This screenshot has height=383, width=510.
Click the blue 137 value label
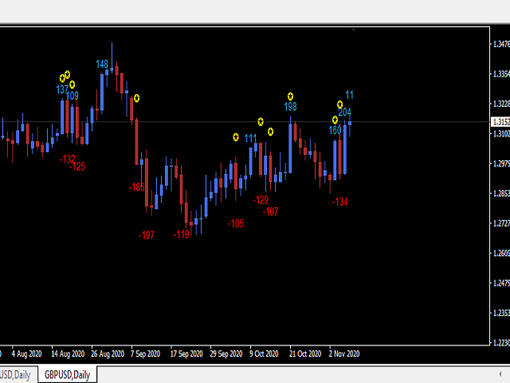click(62, 89)
